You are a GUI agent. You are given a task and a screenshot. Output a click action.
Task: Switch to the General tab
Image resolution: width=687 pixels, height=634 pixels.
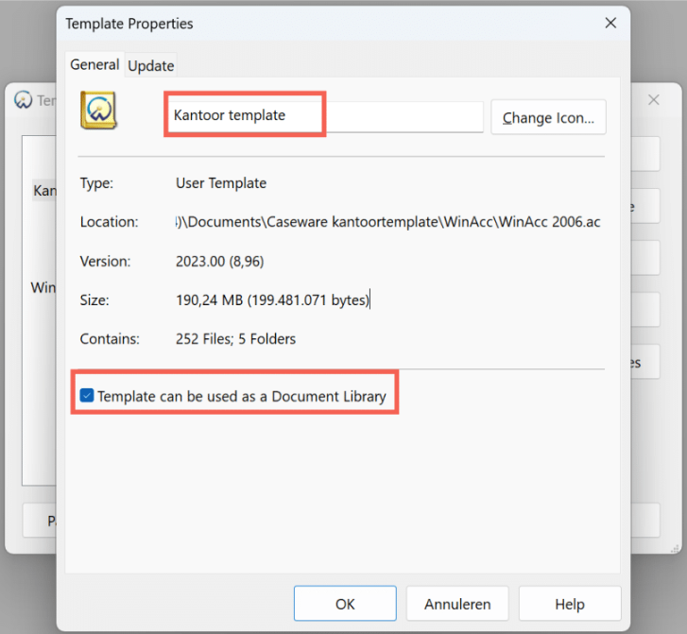click(x=94, y=65)
